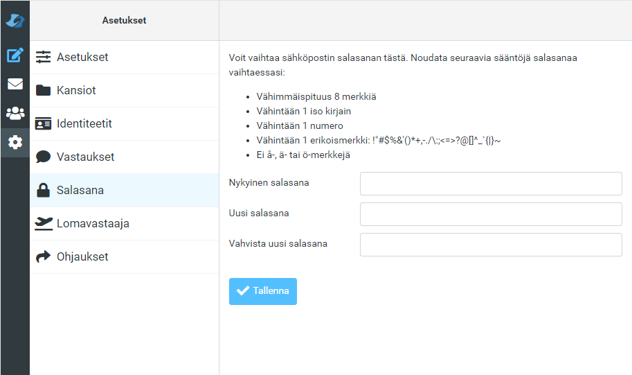
Task: Open the Lomavastaaja section
Action: pos(125,224)
